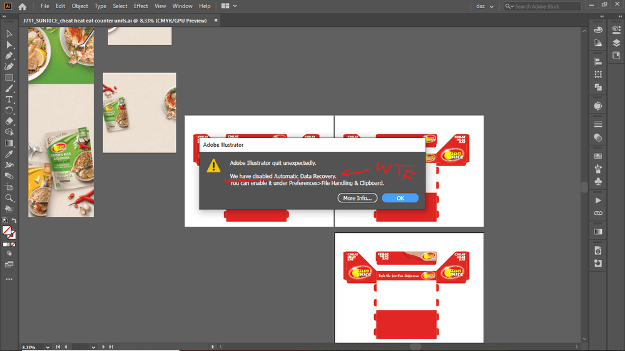Close the J711_SUNRICE document tab
The image size is (625, 351).
click(x=216, y=20)
